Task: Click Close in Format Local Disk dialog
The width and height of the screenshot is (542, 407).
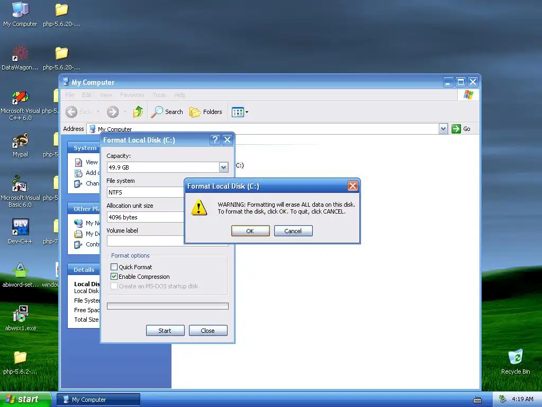Action: [x=207, y=331]
